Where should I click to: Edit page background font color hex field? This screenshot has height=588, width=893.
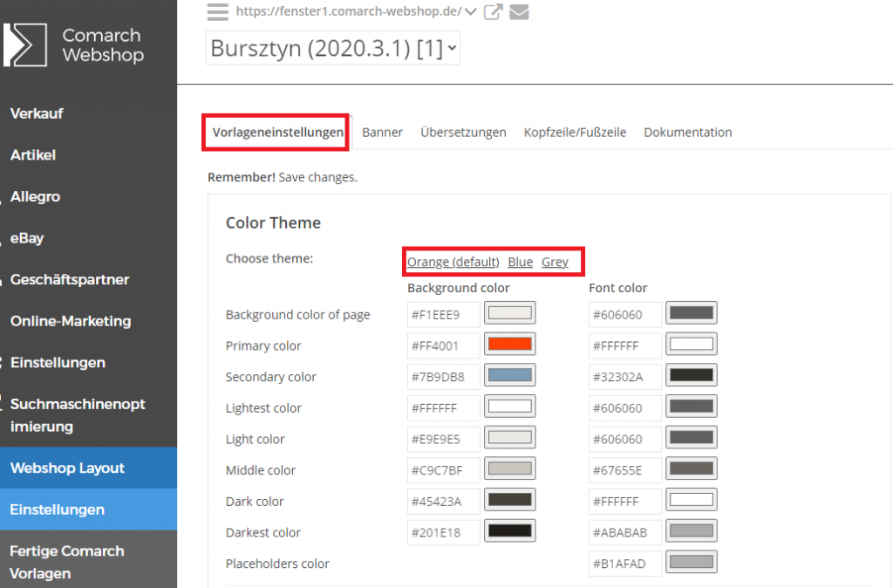click(x=625, y=315)
